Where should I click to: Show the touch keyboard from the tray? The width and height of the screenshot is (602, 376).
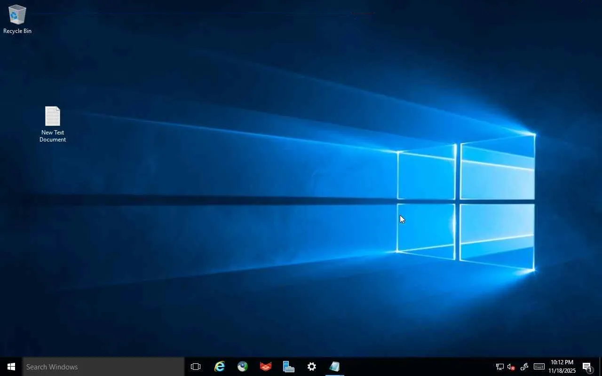539,367
